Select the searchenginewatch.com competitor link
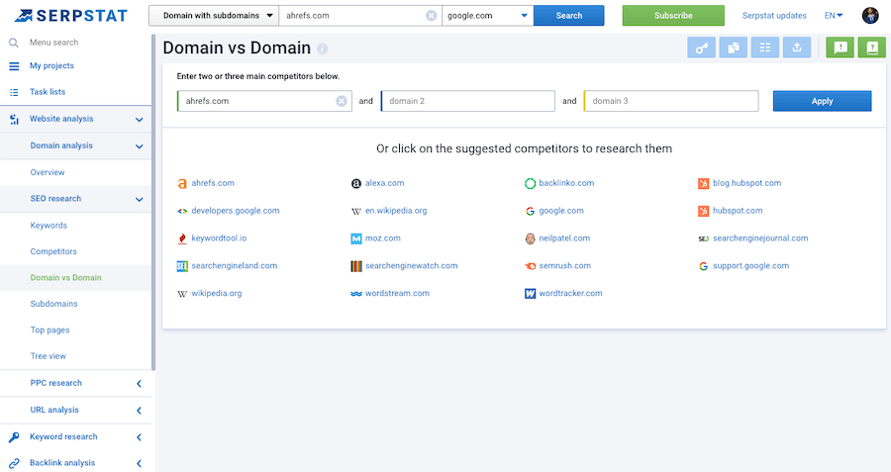 (412, 266)
